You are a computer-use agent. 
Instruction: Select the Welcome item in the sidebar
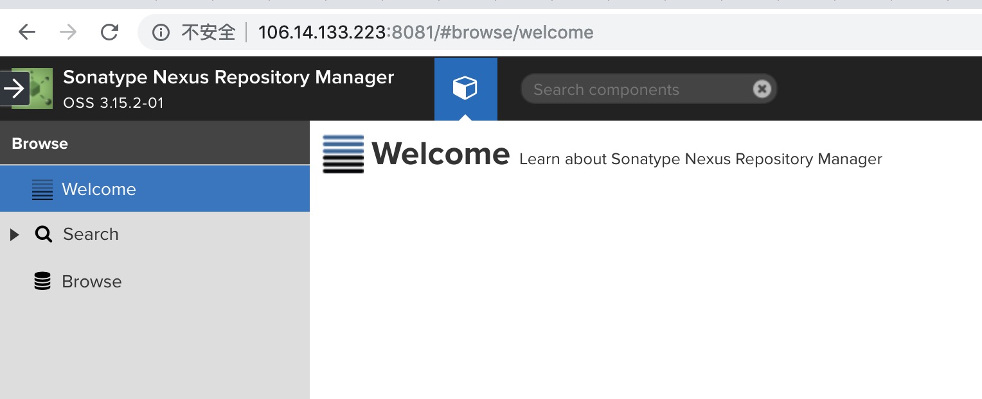click(99, 189)
